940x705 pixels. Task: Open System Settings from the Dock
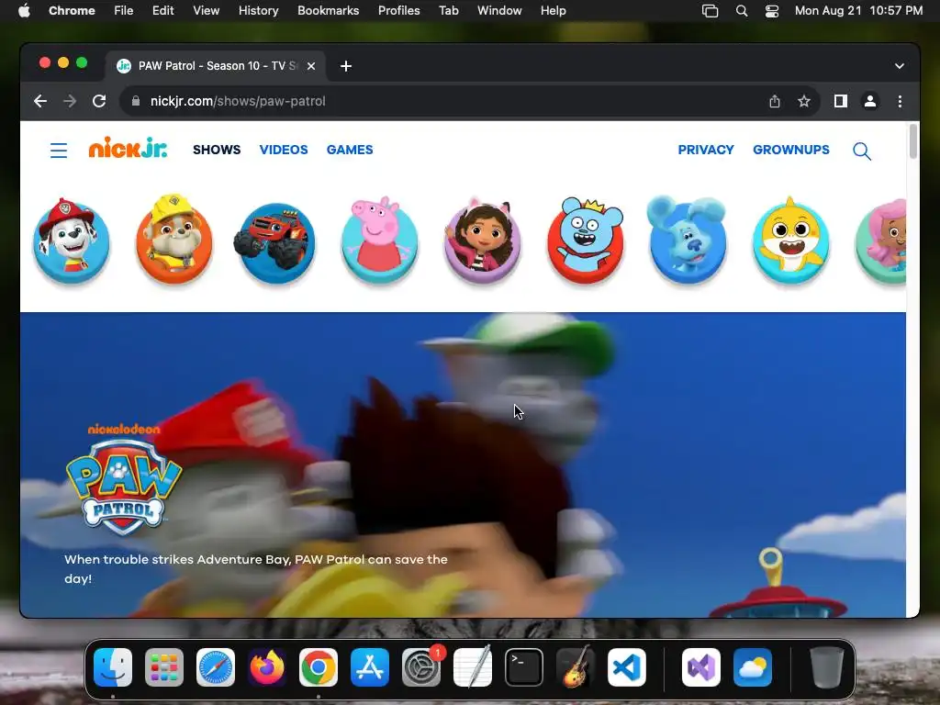coord(421,667)
